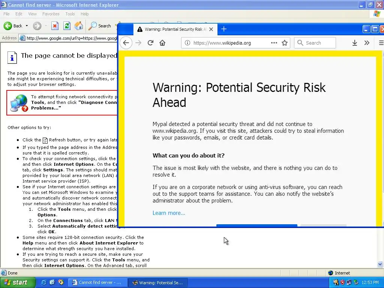
Task: Click the red security shield tray icon
Action: tap(342, 283)
